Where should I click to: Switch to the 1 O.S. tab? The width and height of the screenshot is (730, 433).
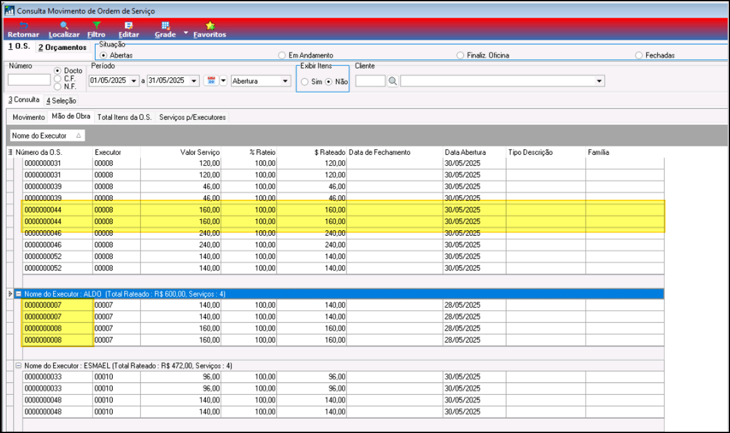click(19, 46)
